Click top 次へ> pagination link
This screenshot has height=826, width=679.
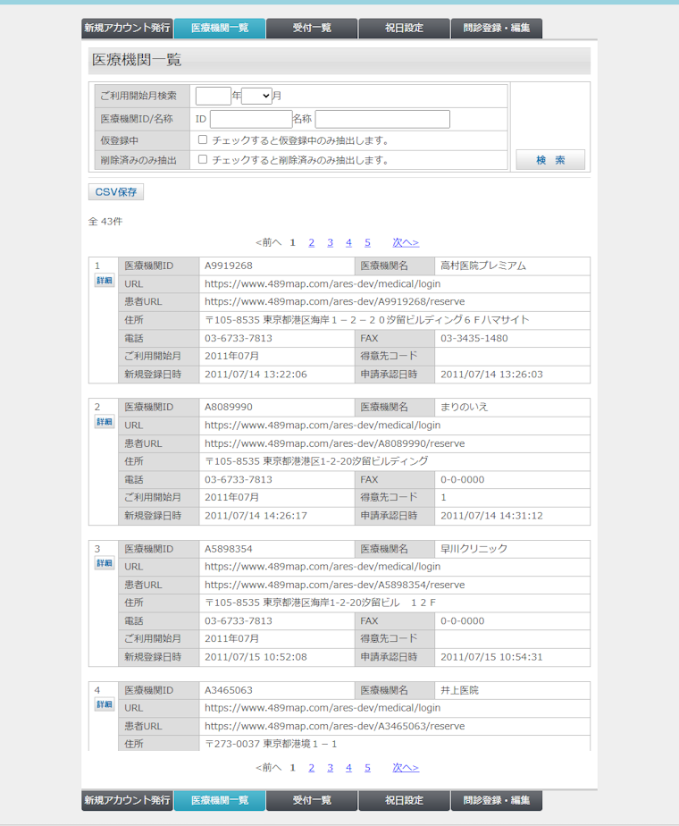pyautogui.click(x=406, y=242)
